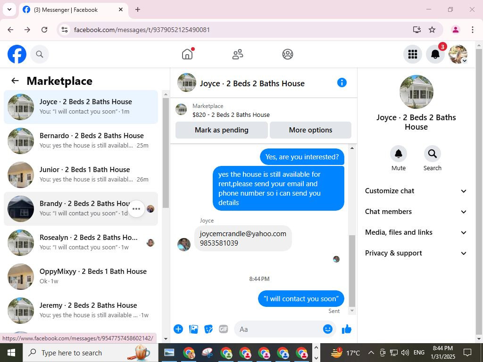Open the Facebook menu grid icon
Image resolution: width=483 pixels, height=362 pixels.
click(412, 54)
